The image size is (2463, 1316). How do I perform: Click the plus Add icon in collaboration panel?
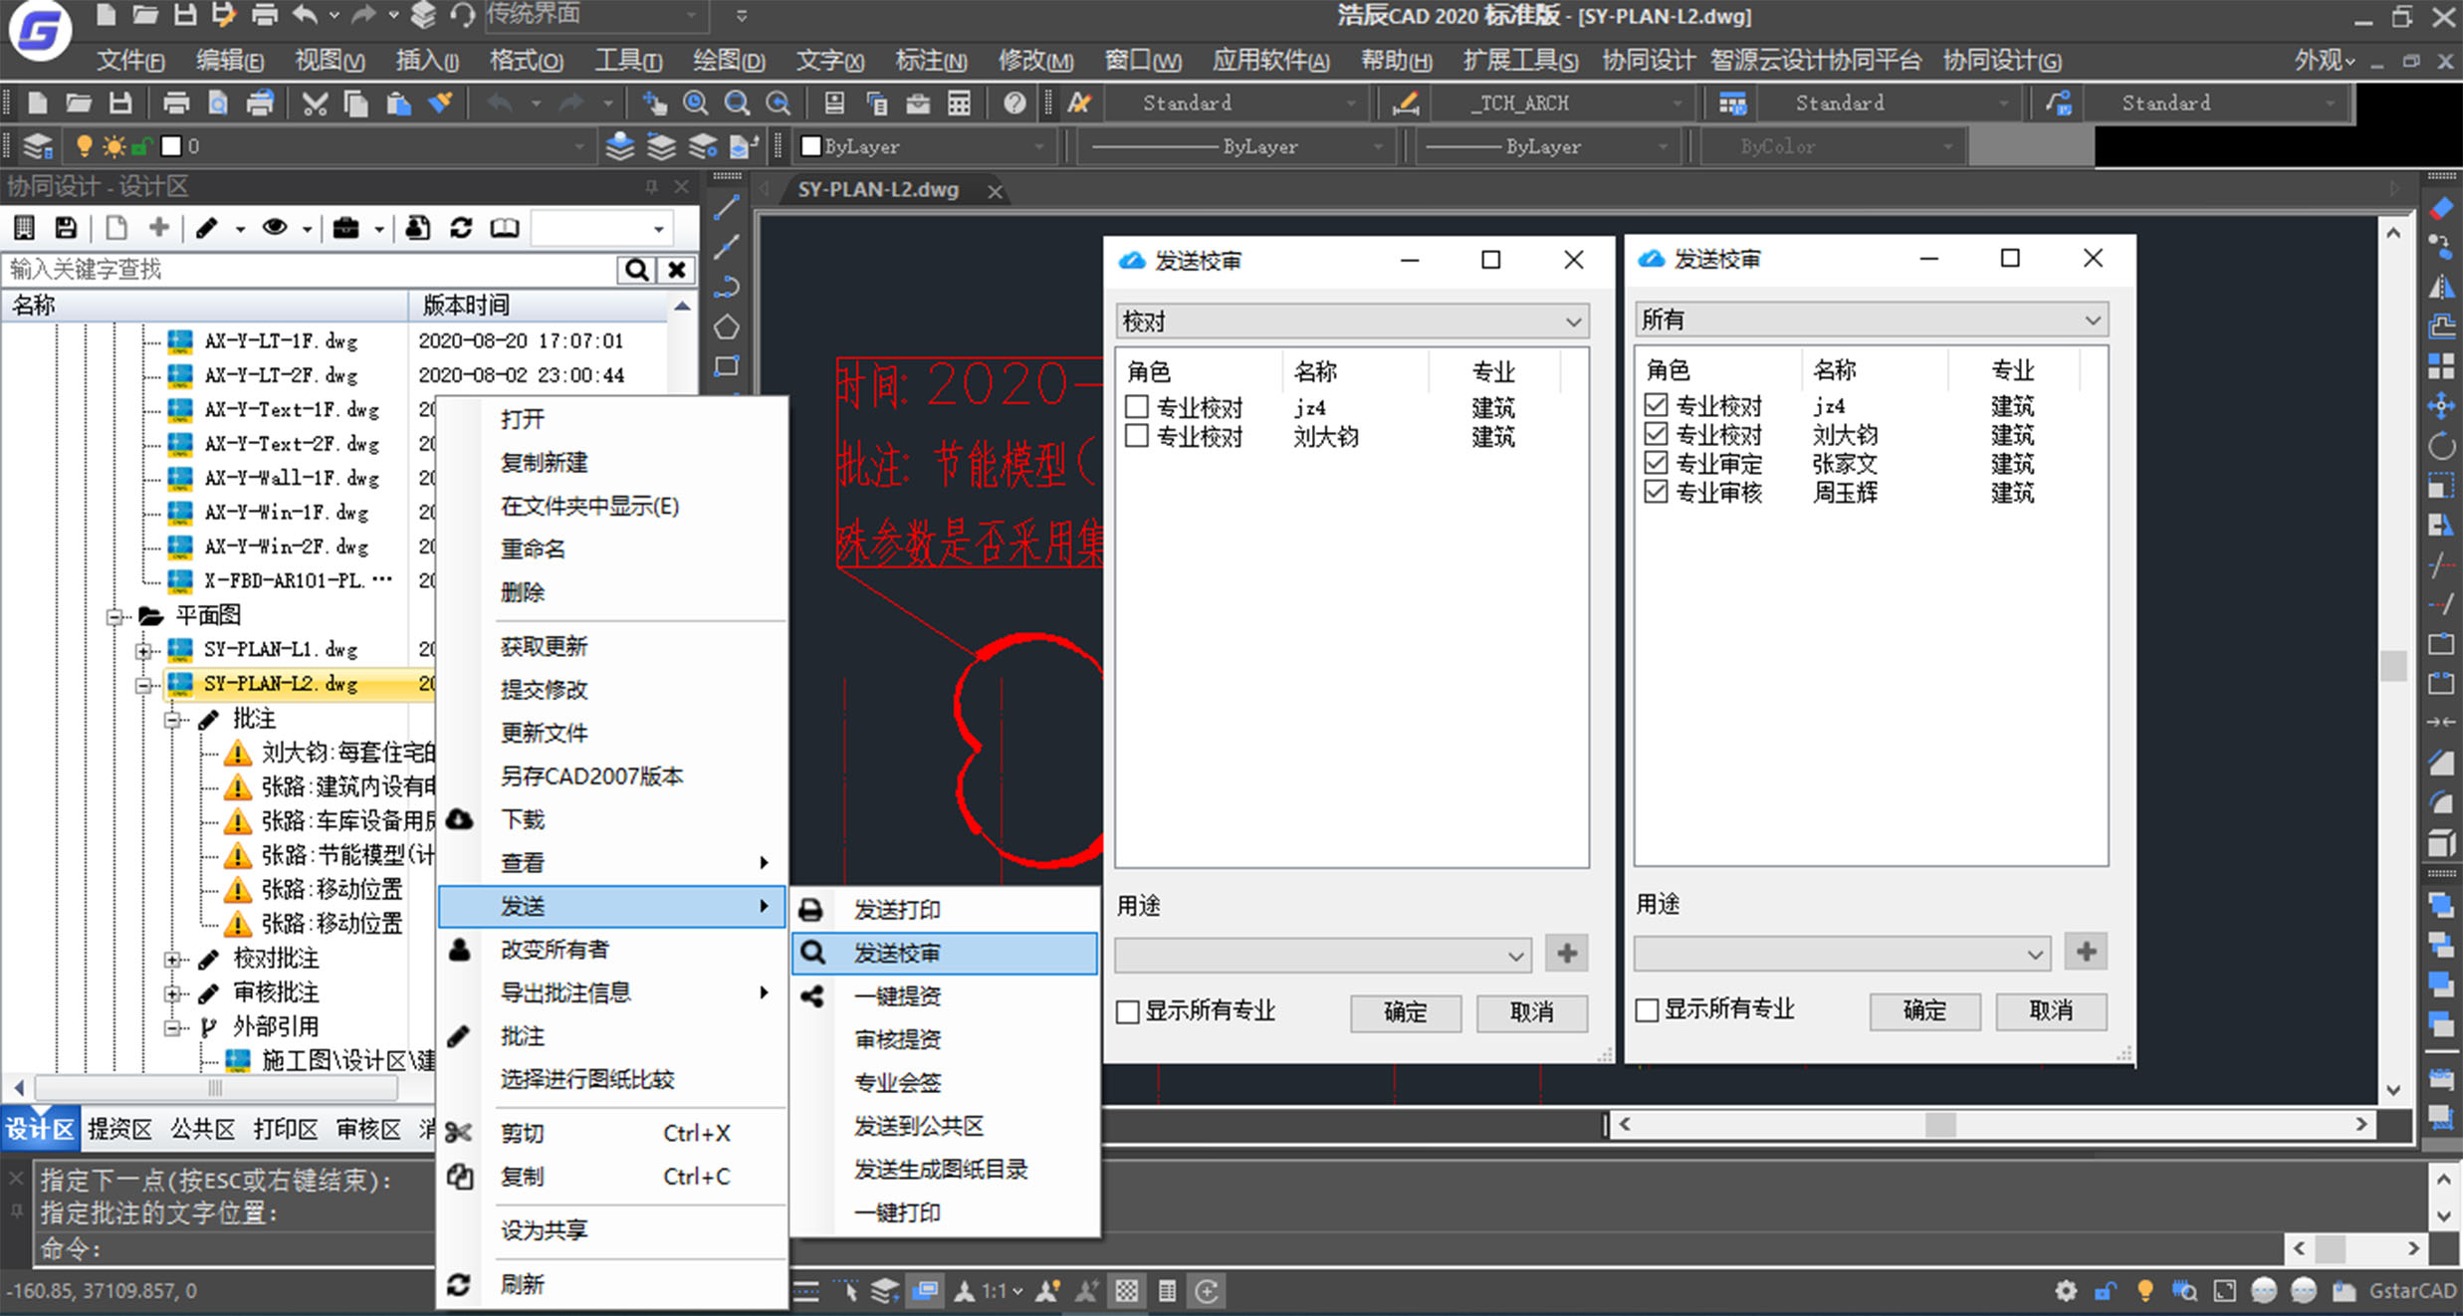158,228
